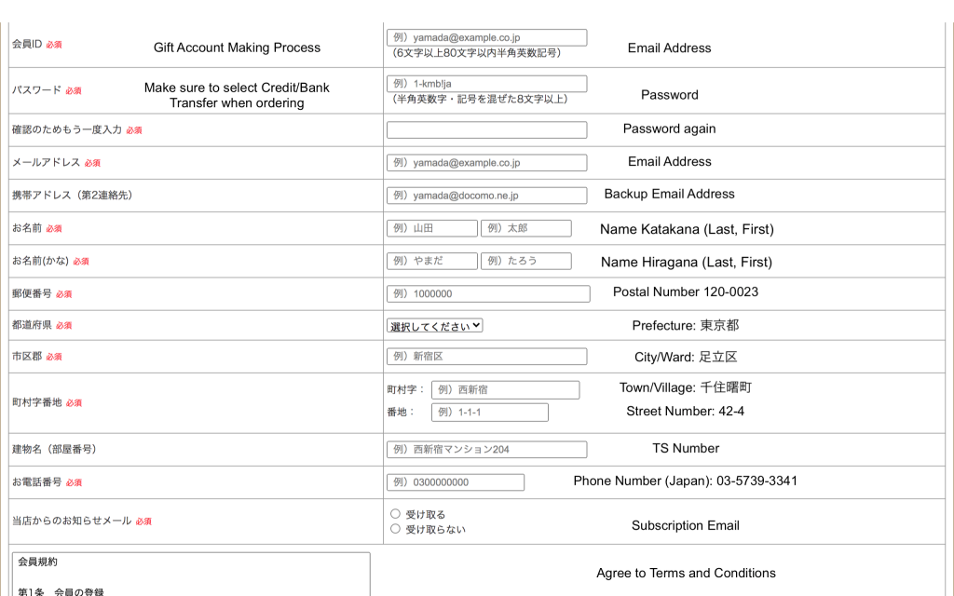Click the phone number input field
The image size is (954, 596).
pyautogui.click(x=456, y=482)
